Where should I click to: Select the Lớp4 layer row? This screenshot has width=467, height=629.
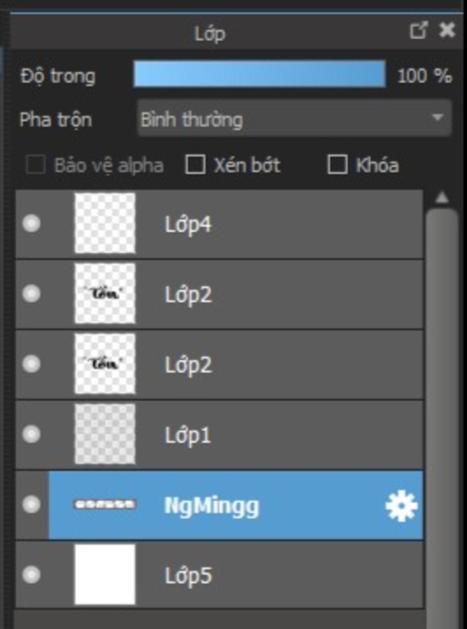point(219,224)
